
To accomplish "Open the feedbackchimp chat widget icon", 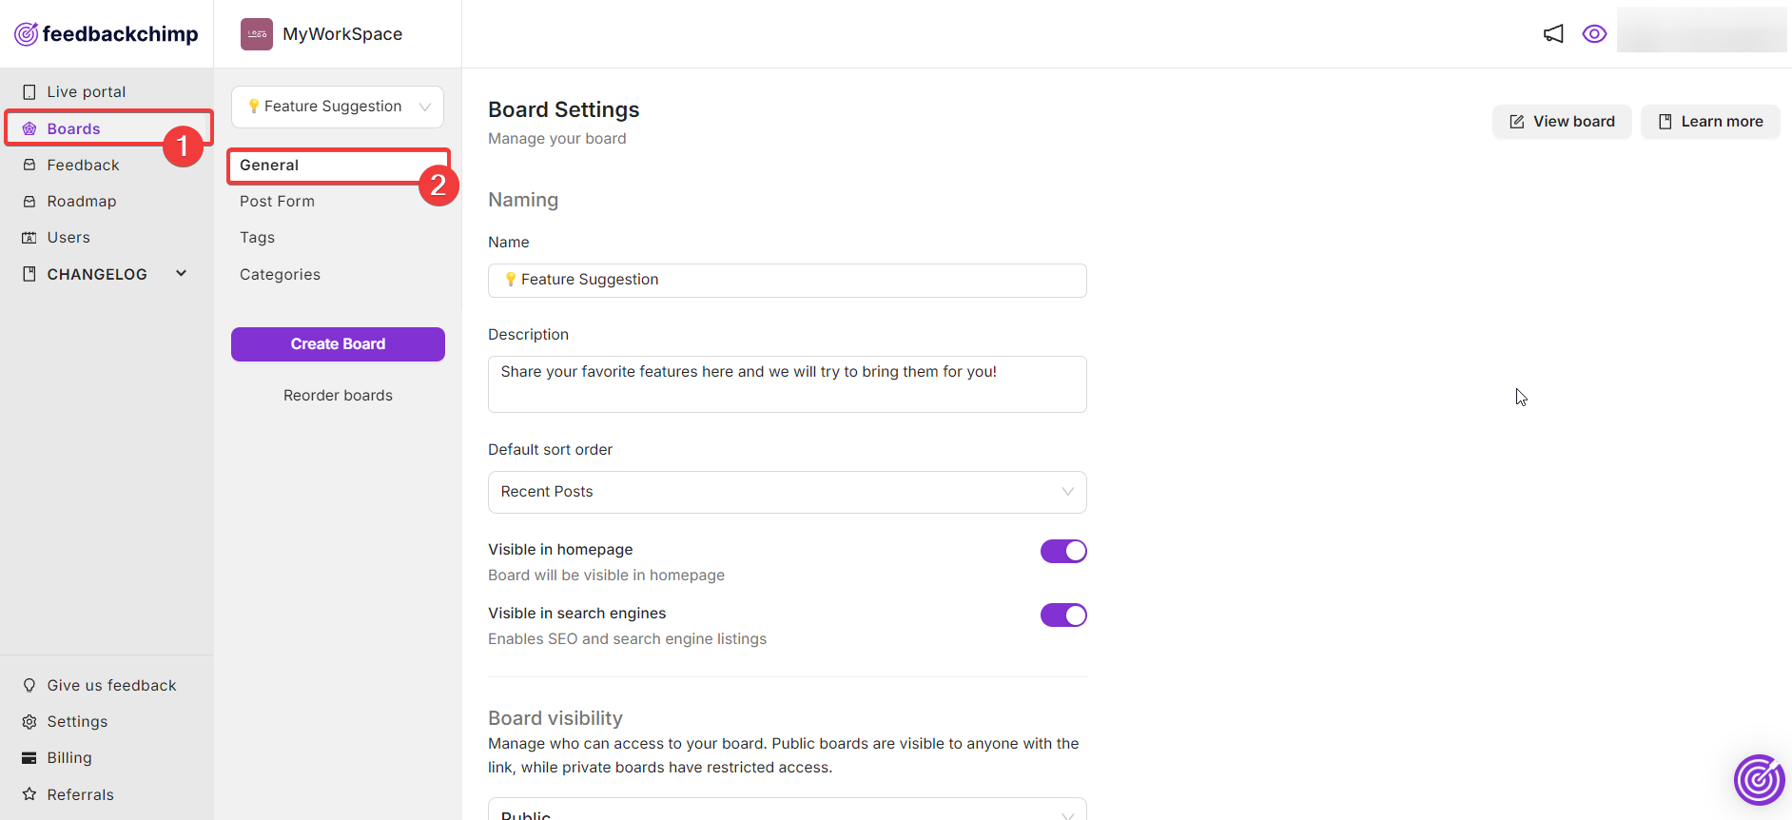I will (1759, 780).
